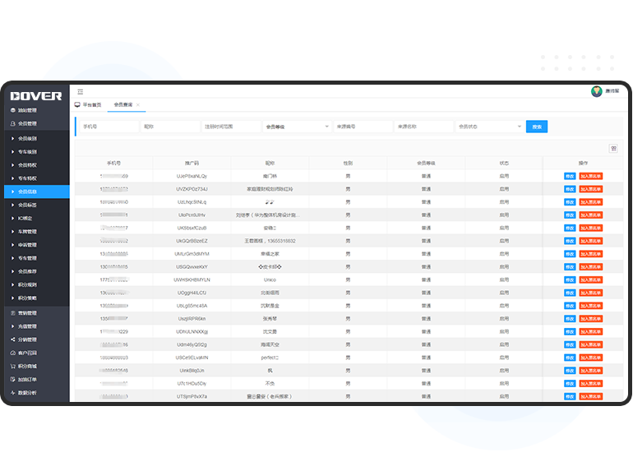Close the 会员查询 tab
Viewport: 633px width, 457px height.
pos(138,105)
